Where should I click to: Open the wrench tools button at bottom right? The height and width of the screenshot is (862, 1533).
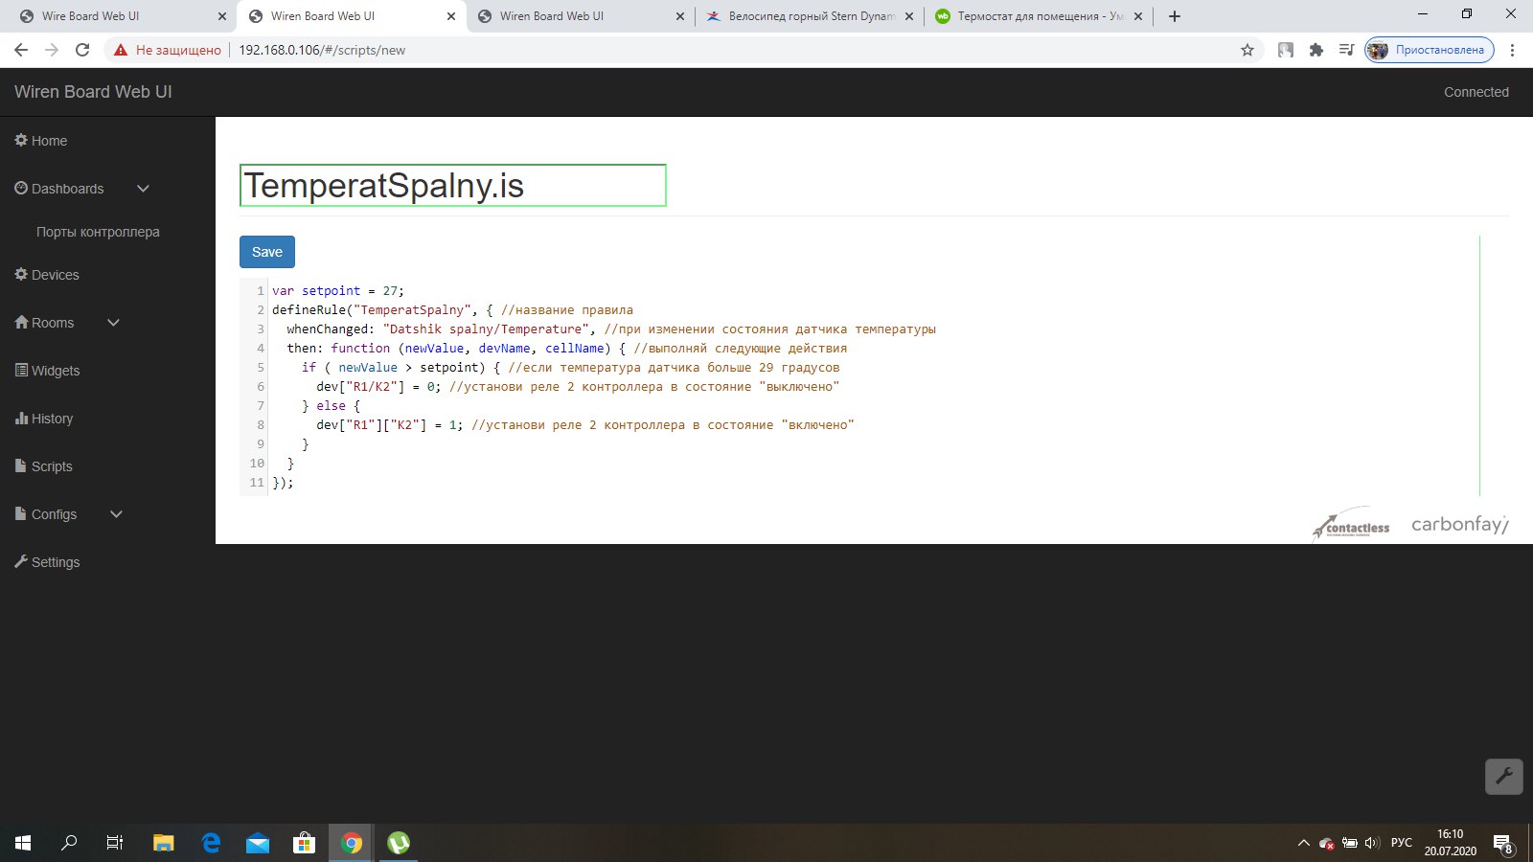pyautogui.click(x=1503, y=777)
